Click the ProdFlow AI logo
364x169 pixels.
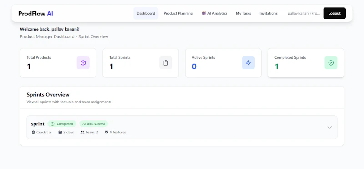point(36,14)
